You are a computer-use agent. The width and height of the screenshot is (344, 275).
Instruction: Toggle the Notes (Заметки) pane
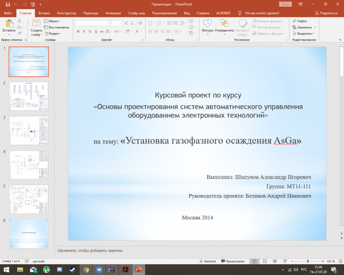[x=207, y=262]
